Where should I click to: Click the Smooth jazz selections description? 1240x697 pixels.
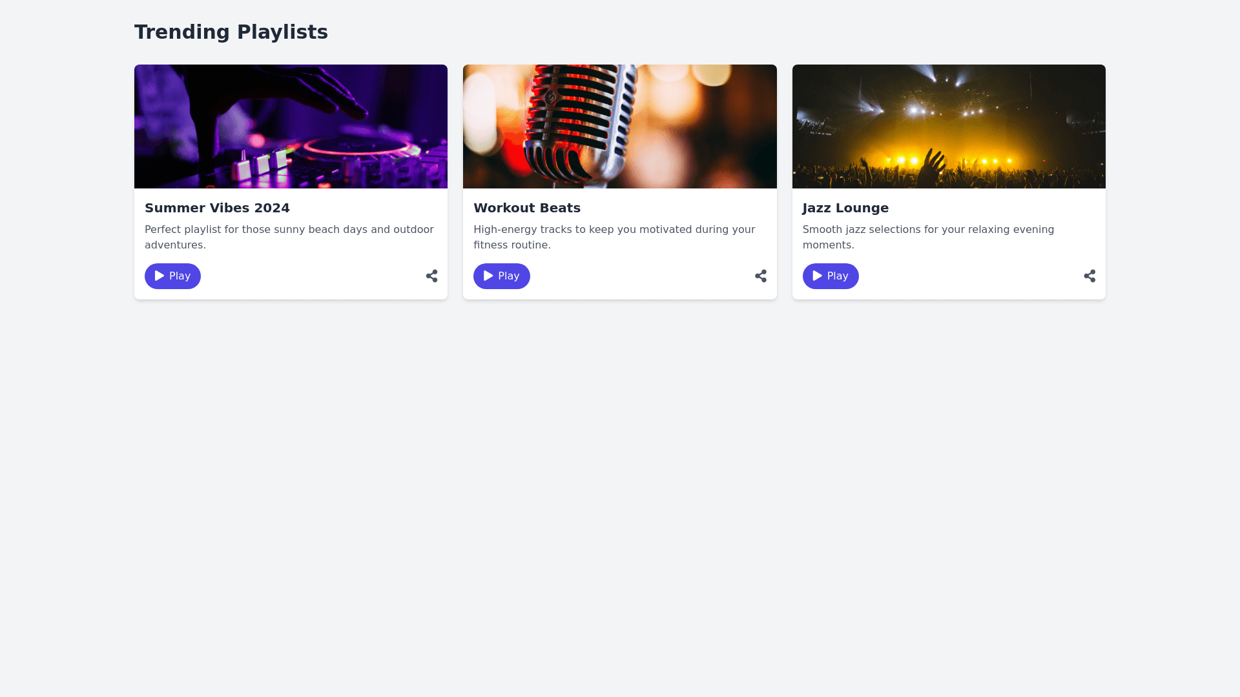pyautogui.click(x=928, y=237)
